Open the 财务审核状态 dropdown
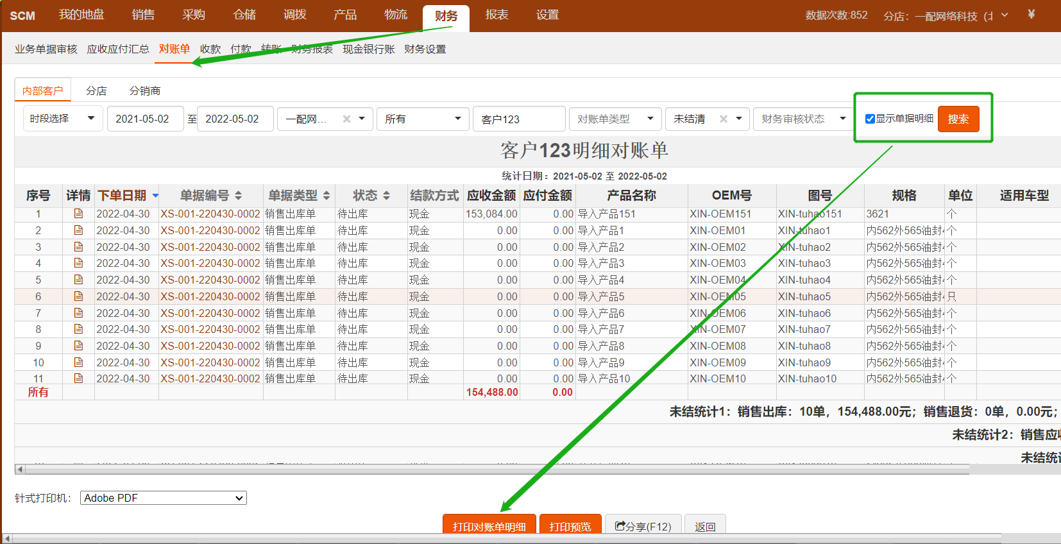Screen dimensions: 1061x544 803,119
